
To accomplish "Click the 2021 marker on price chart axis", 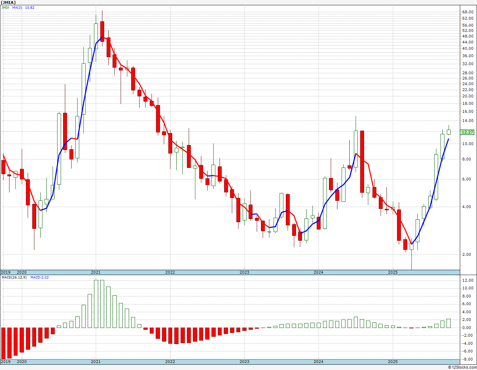I will coord(96,272).
